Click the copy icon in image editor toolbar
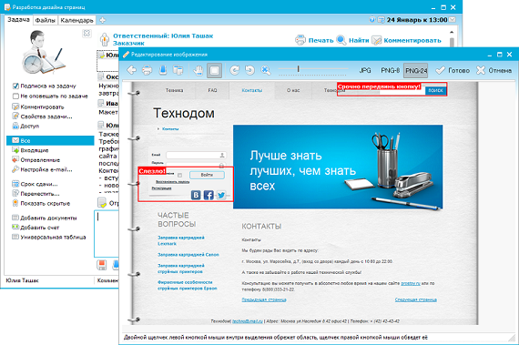 pyautogui.click(x=178, y=70)
